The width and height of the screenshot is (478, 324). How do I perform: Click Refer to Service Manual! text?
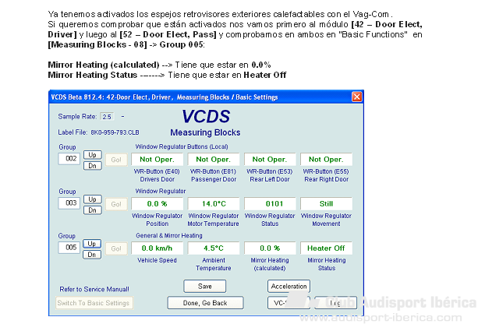pos(94,289)
